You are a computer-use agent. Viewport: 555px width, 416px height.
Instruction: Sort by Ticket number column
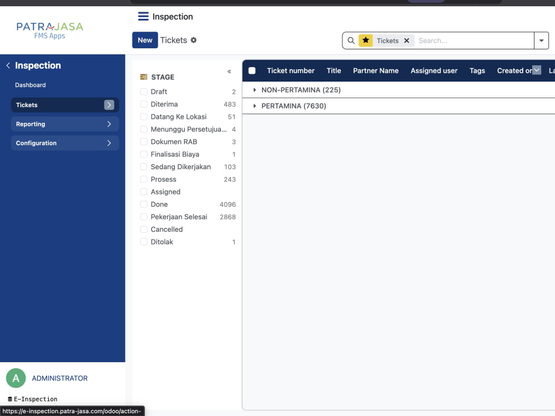pos(291,70)
